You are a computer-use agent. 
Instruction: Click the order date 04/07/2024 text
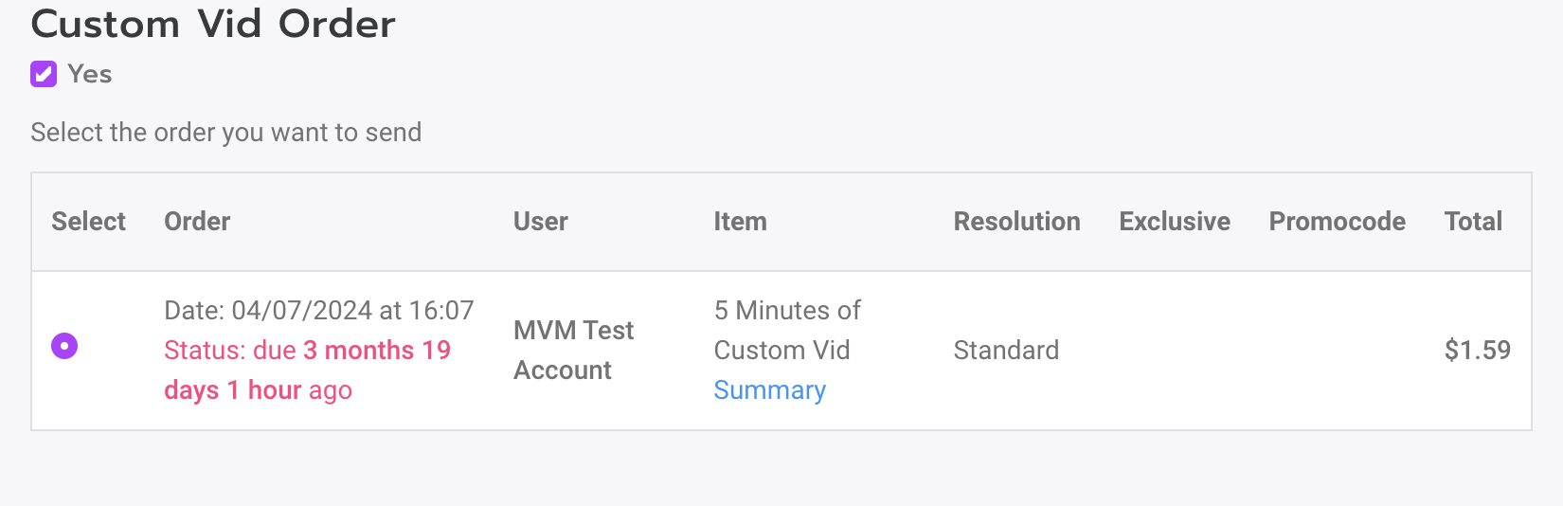(318, 310)
